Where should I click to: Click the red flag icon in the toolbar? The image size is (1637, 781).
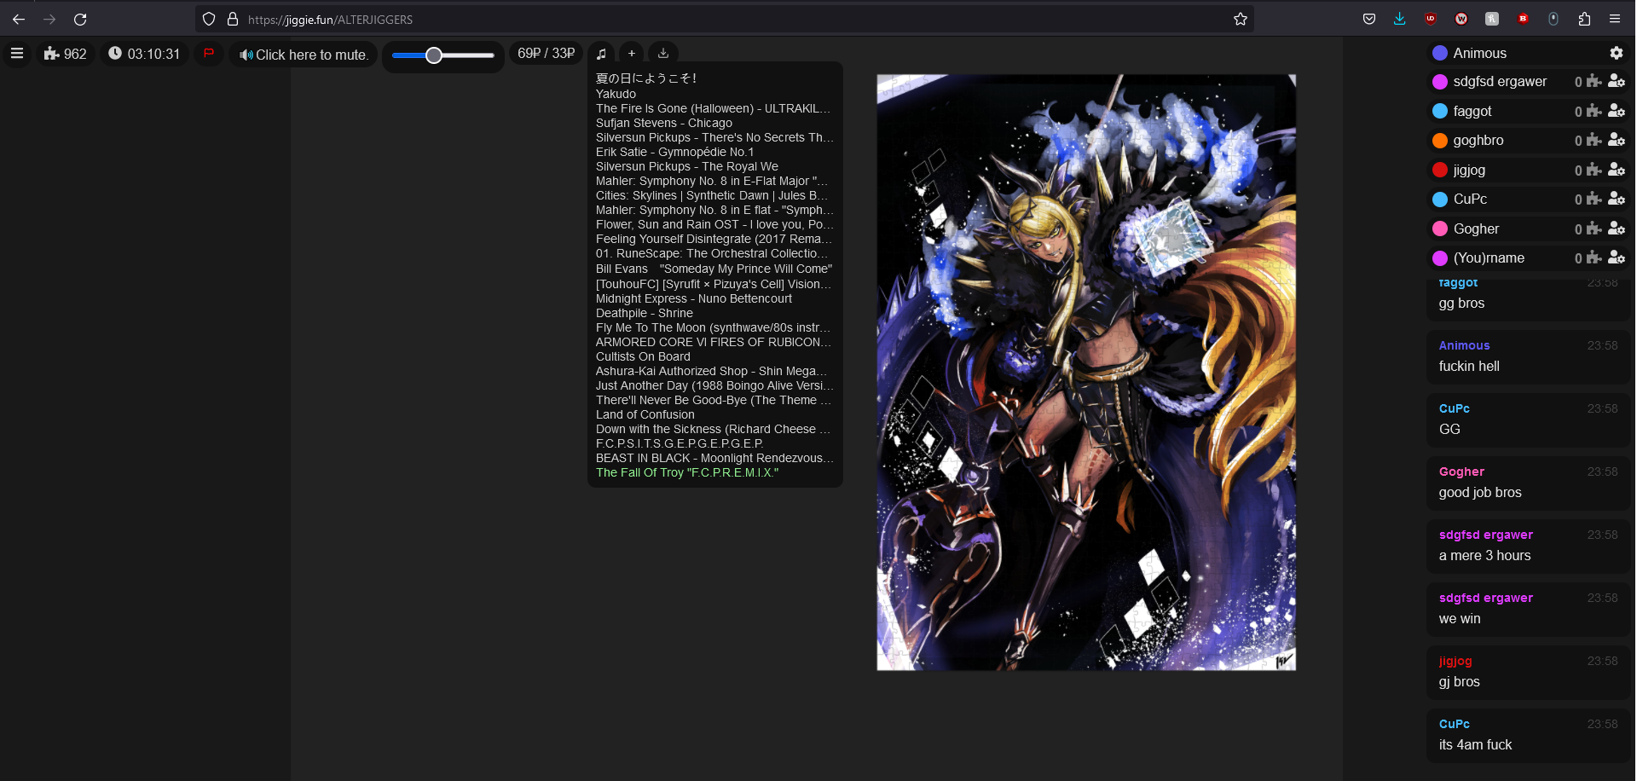tap(208, 54)
